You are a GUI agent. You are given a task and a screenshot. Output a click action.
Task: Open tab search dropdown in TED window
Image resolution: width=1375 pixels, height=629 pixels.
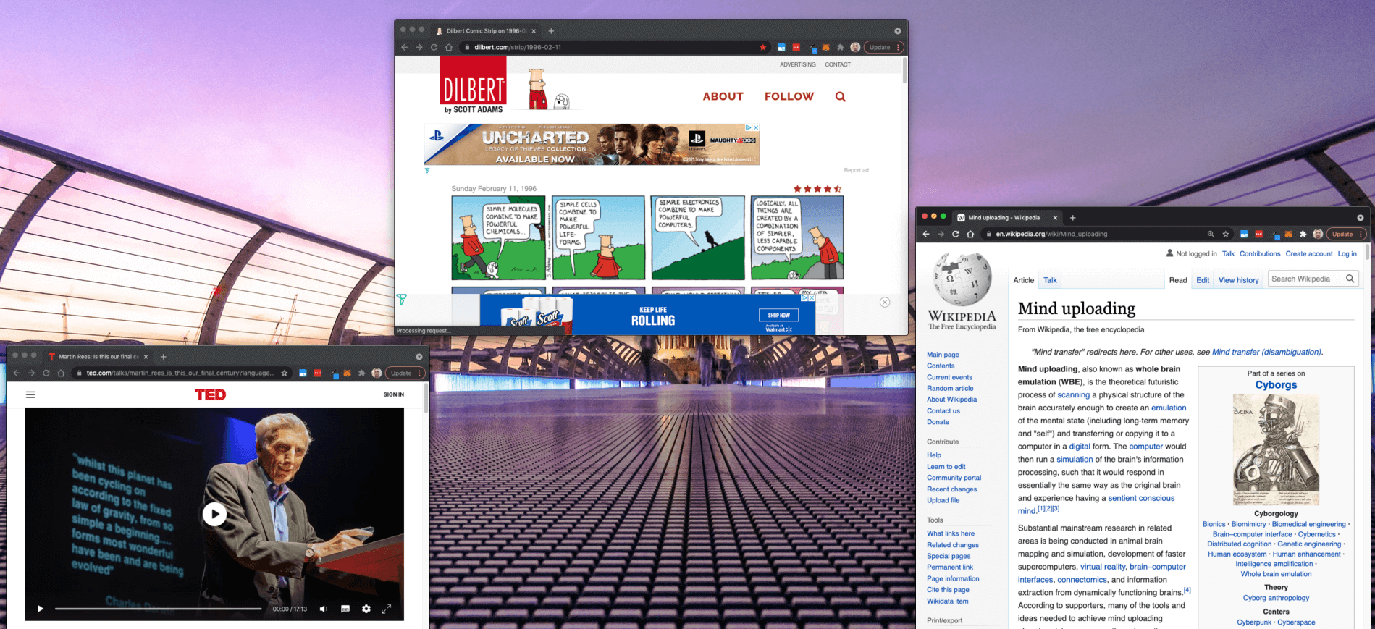click(419, 357)
